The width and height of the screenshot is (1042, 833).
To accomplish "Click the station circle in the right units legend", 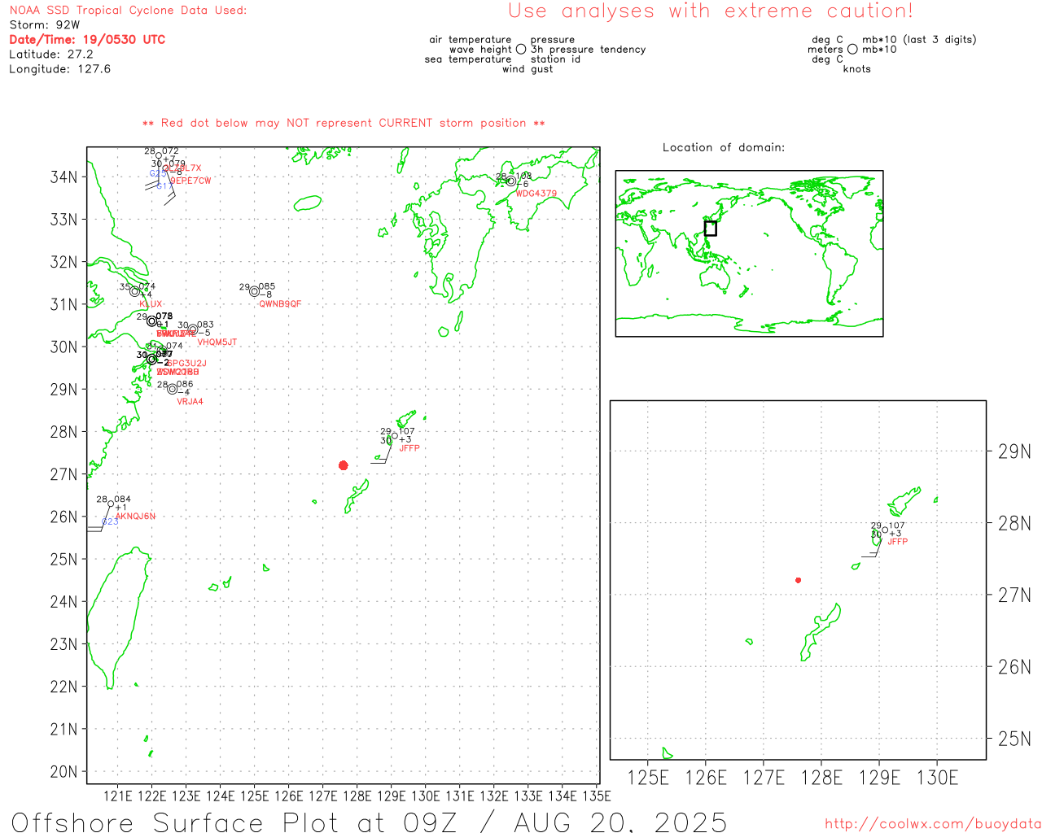I will pyautogui.click(x=852, y=50).
